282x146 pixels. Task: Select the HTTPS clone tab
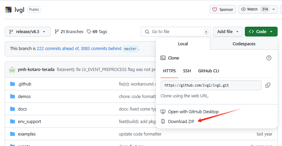[x=169, y=71]
